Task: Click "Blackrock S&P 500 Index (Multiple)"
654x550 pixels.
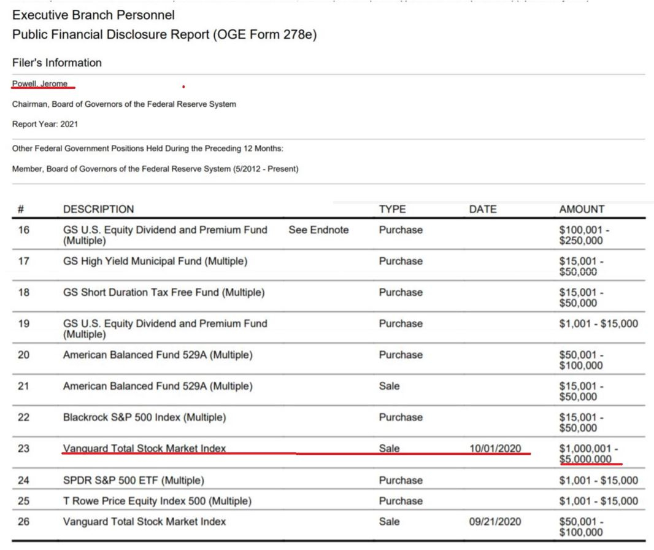Action: 144,417
